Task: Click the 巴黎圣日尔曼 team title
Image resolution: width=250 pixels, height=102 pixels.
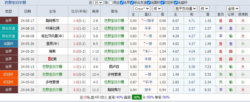Action: point(15,2)
